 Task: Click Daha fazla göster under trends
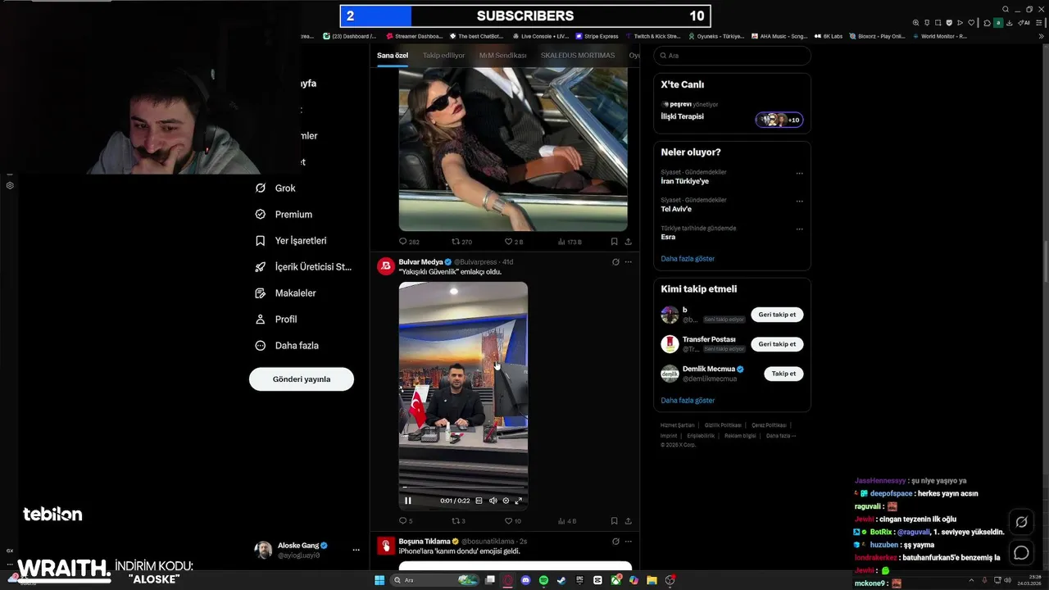tap(688, 259)
